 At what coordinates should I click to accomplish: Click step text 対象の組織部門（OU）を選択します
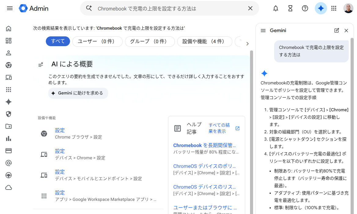click(x=306, y=132)
